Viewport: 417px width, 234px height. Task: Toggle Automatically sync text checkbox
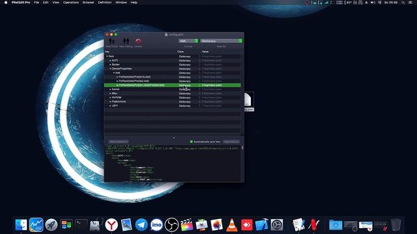[191, 142]
